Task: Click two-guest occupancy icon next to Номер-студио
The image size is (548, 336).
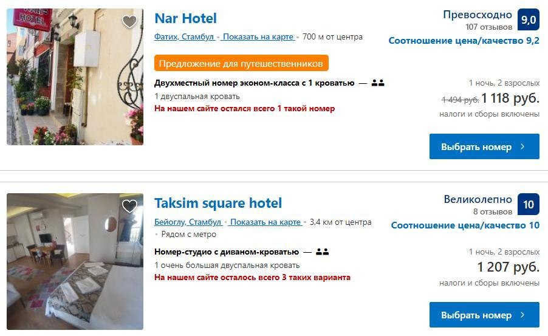Action: (x=322, y=252)
